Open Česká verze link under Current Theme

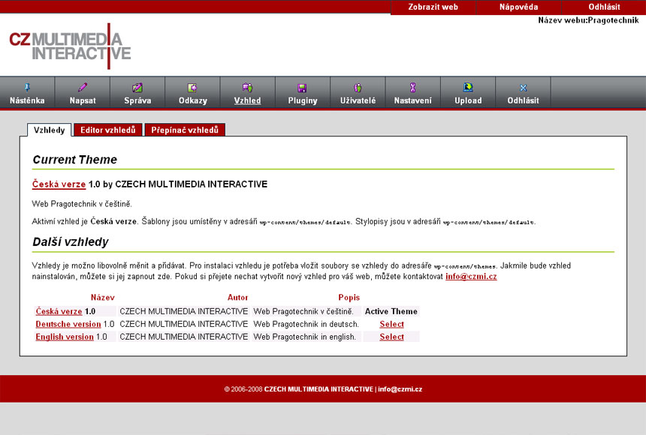[59, 184]
